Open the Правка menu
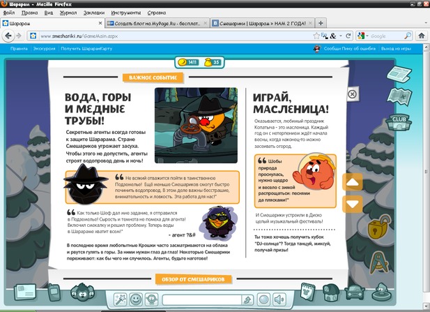The height and width of the screenshot is (312, 430). [29, 13]
